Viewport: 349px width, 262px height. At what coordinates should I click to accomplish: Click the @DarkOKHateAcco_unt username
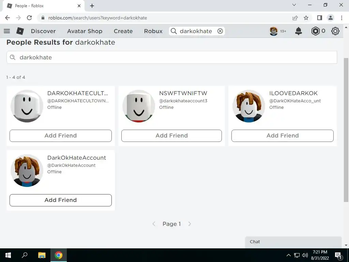[295, 101]
